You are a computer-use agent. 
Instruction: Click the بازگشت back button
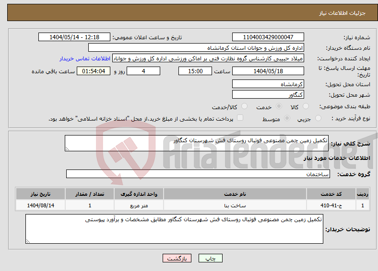pyautogui.click(x=177, y=258)
